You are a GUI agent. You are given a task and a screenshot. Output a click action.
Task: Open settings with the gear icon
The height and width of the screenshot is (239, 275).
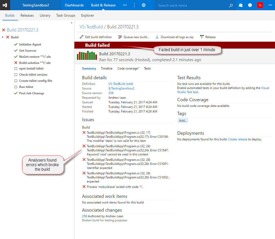coord(143,5)
